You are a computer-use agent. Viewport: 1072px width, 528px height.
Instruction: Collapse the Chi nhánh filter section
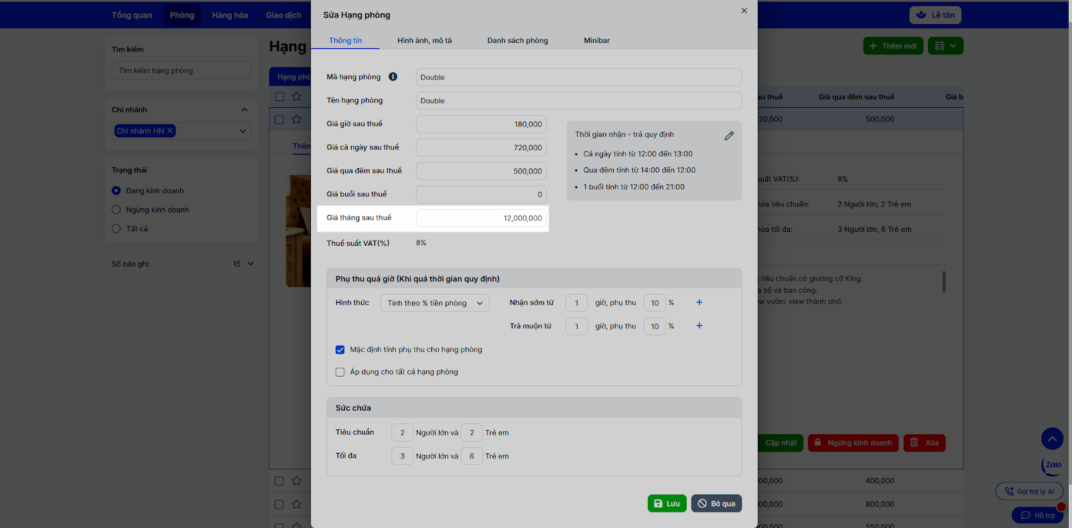(244, 110)
